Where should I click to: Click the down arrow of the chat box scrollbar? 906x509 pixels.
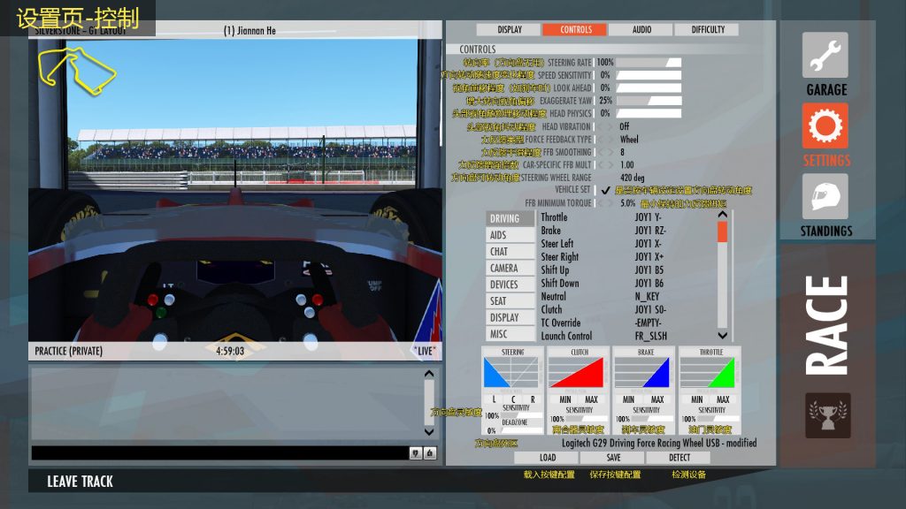[x=429, y=431]
